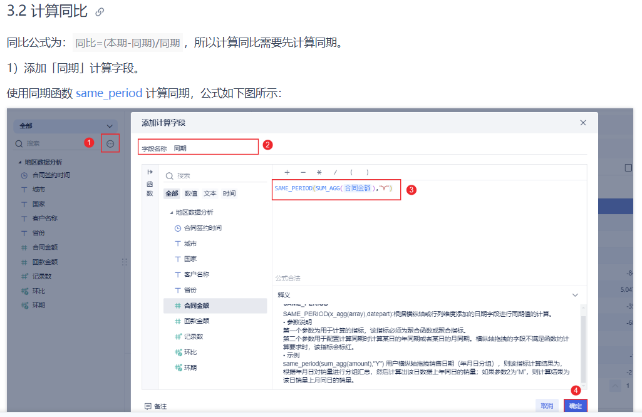Open the anchor link icon beside 3.2 heading
The image size is (642, 417).
100,13
